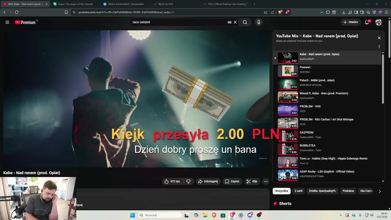Reload the page in Brave

click(16, 12)
